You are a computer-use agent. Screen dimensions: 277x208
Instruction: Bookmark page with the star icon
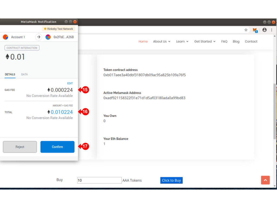tap(246, 30)
